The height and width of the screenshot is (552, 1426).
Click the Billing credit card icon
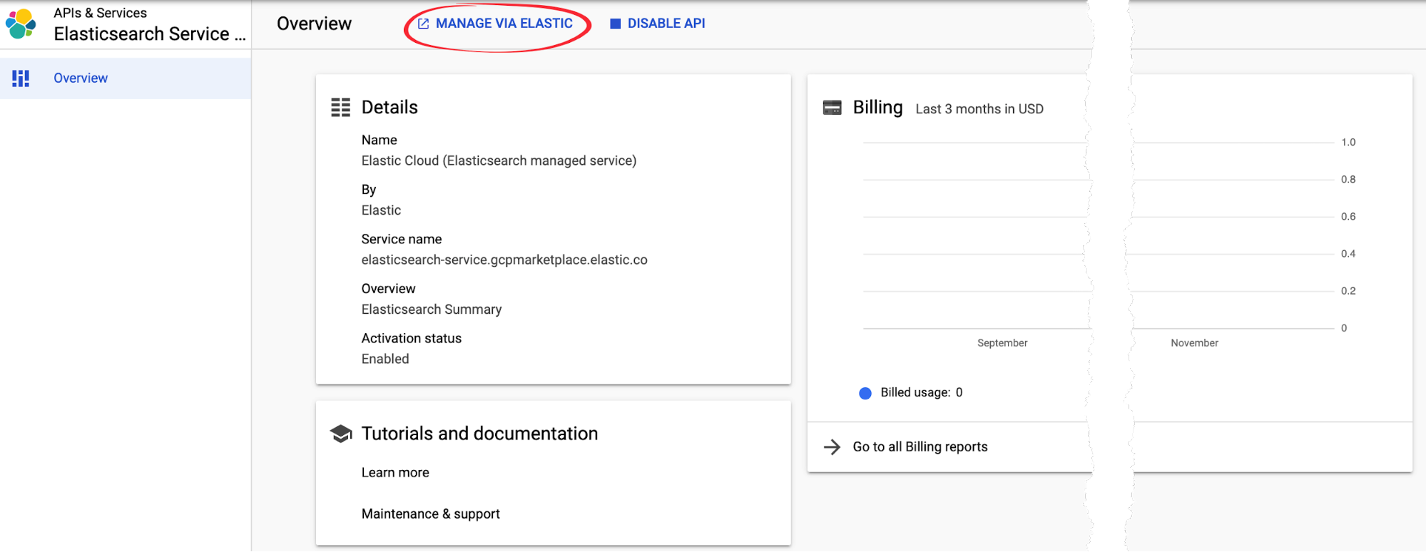tap(832, 108)
